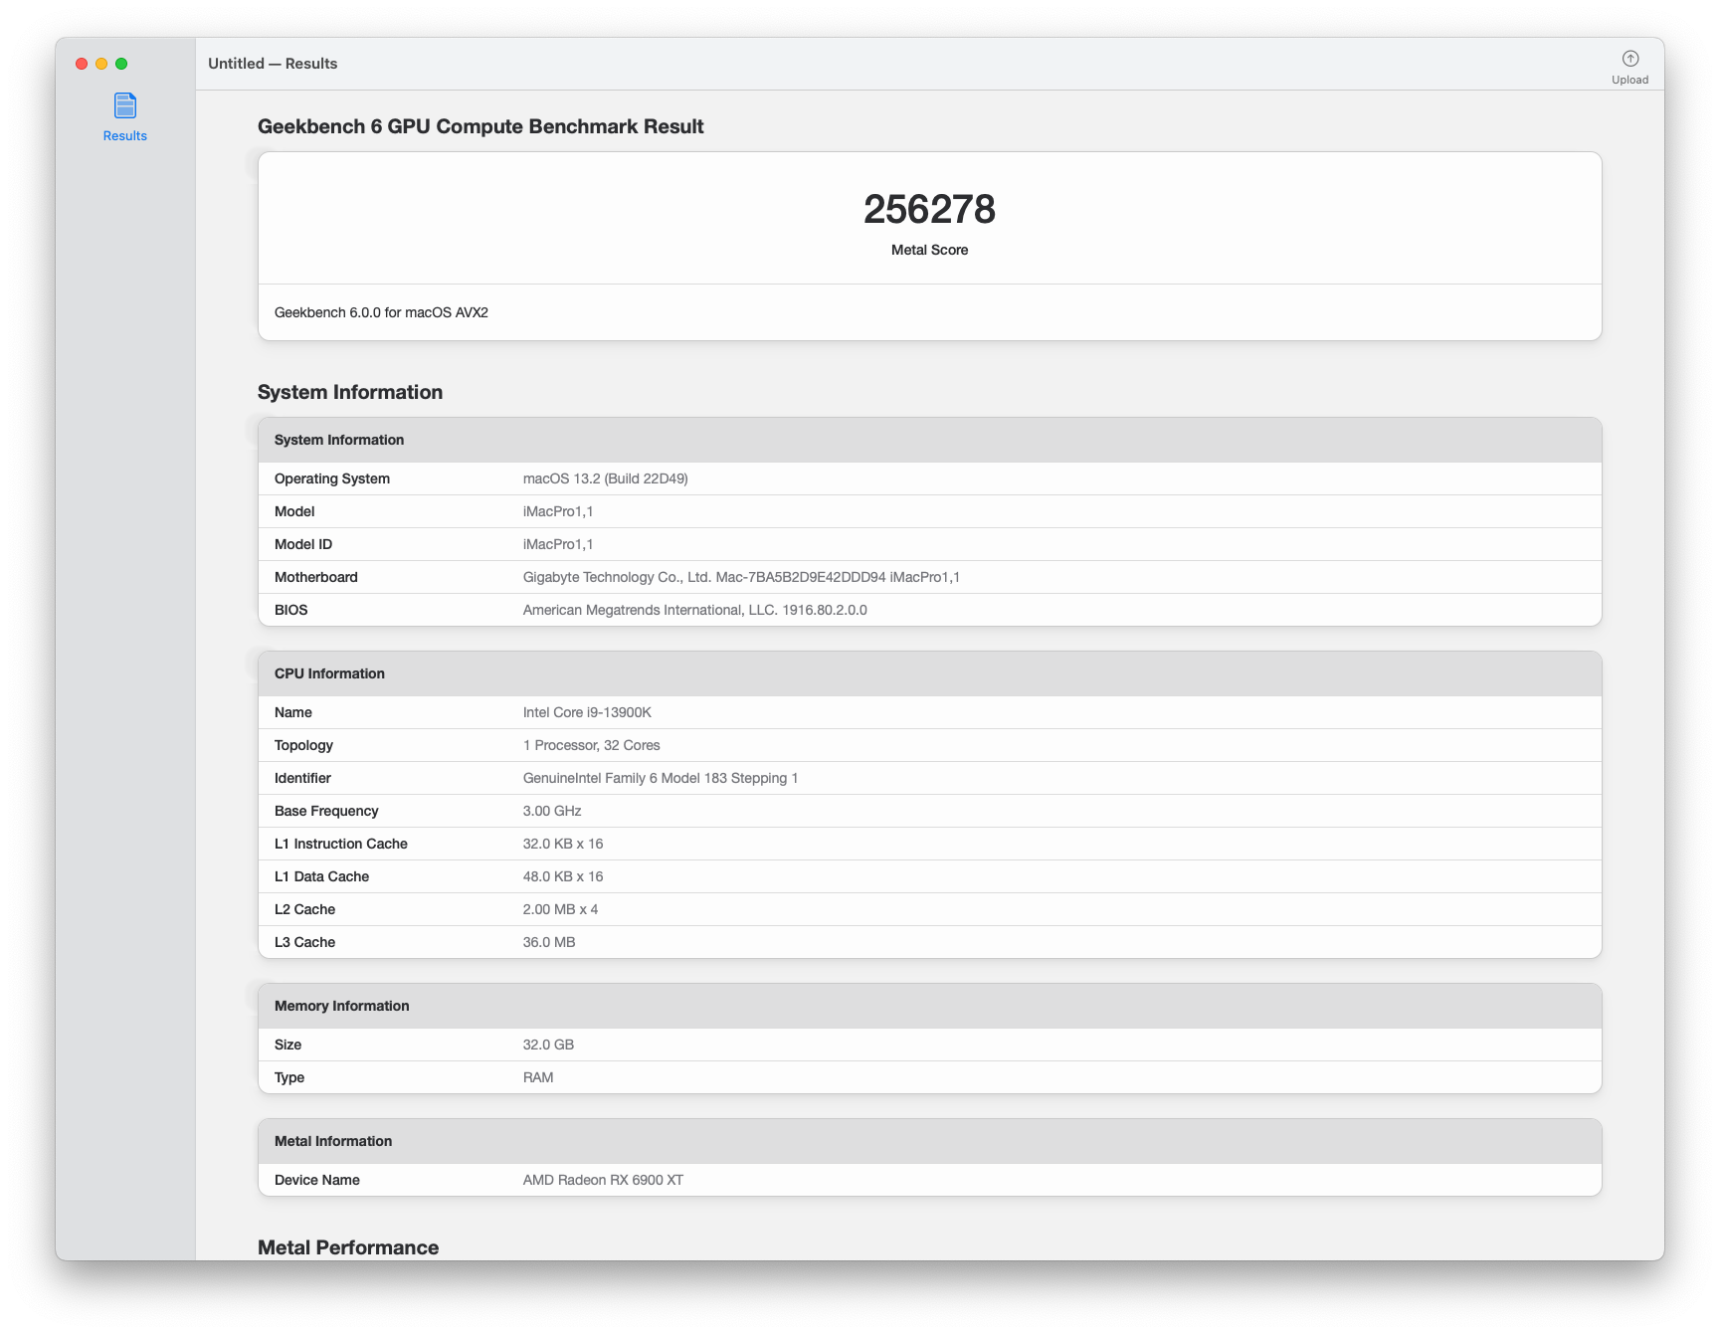
Task: Select the Upload toolbar label
Action: [x=1629, y=80]
